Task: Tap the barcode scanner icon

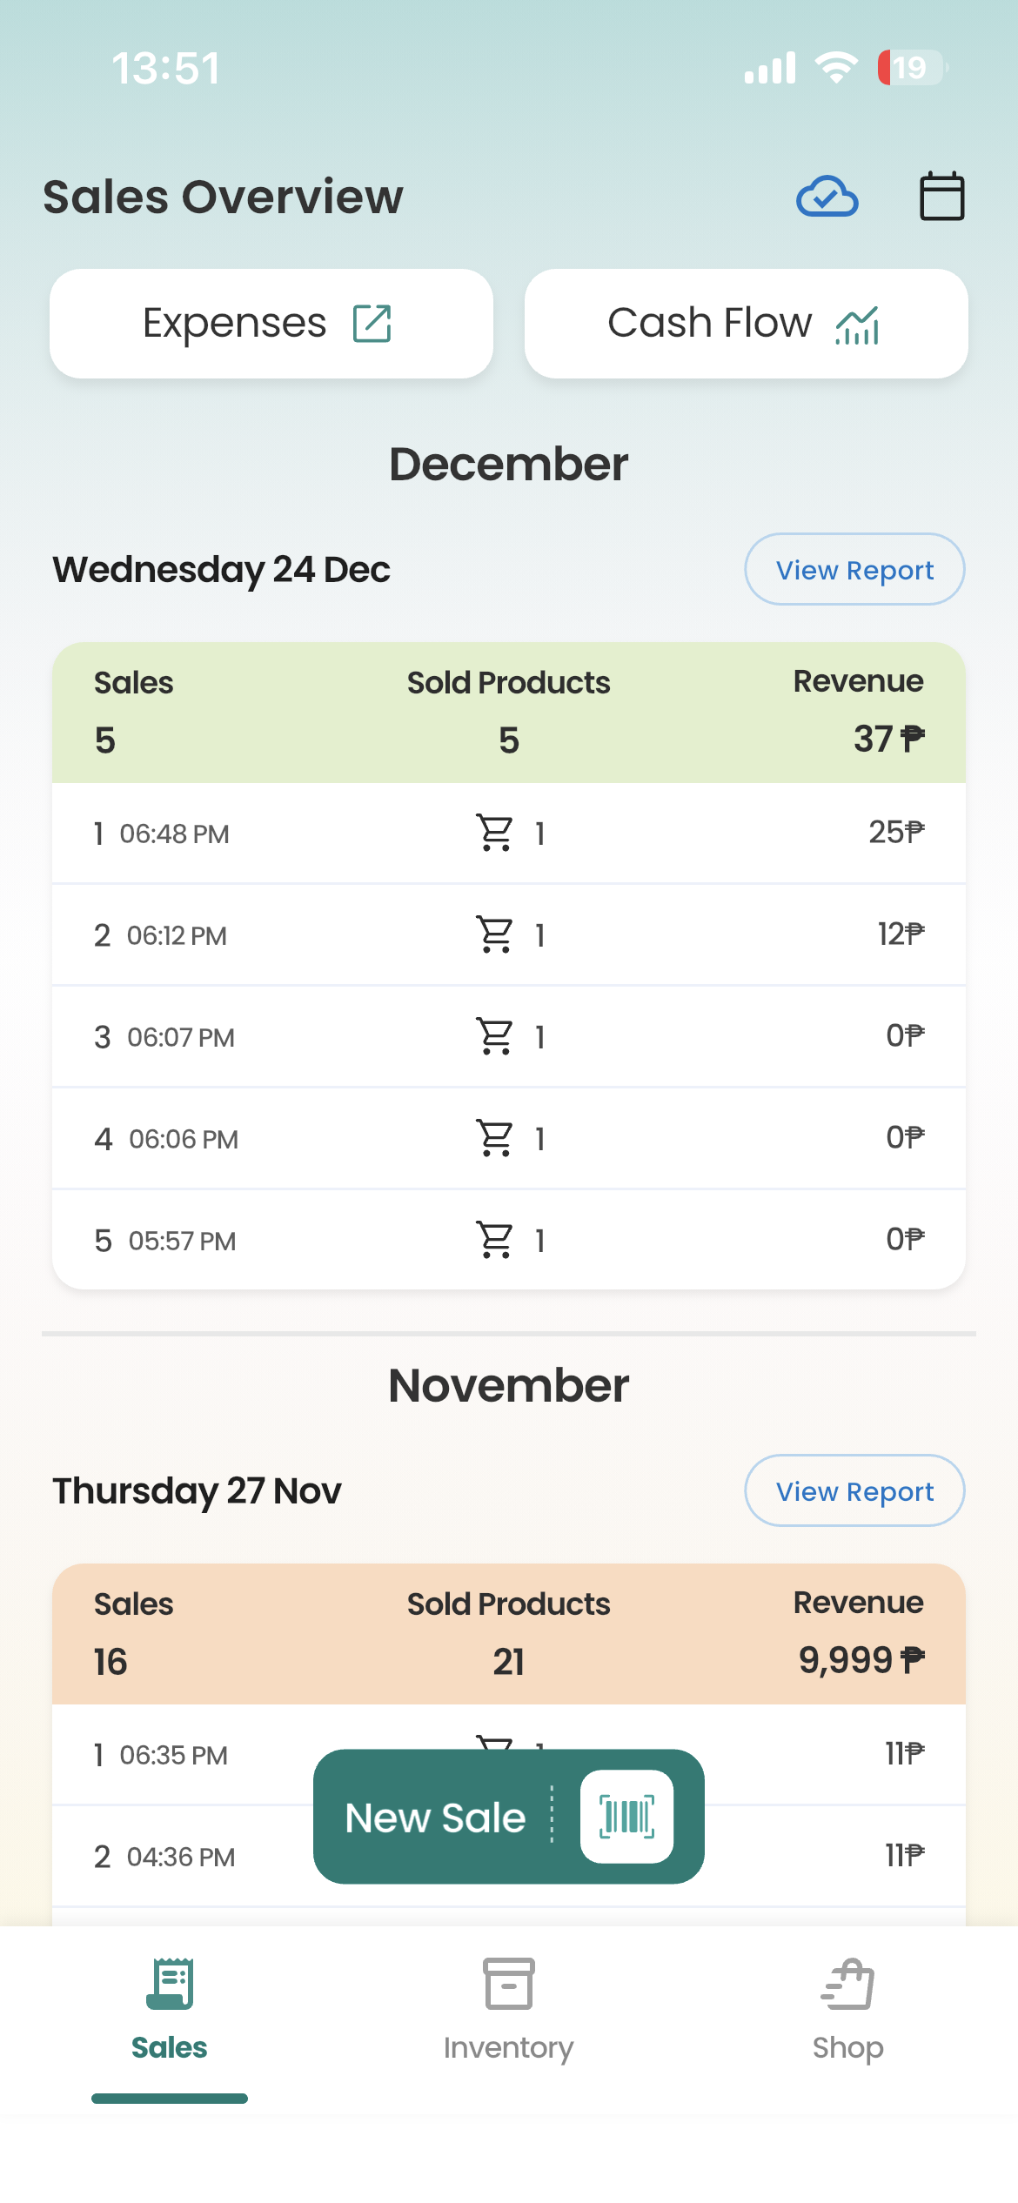Action: pos(626,1817)
